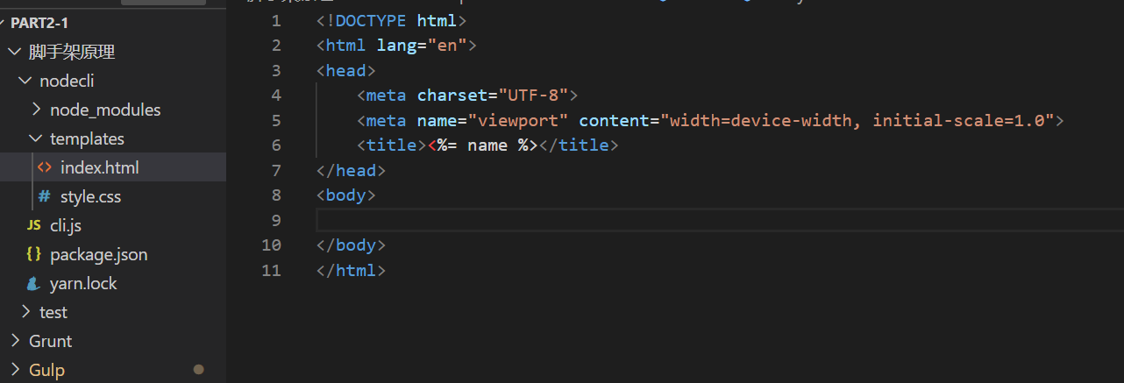Viewport: 1124px width, 383px height.
Task: Expand the node_modules folder chevron
Action: 36,110
